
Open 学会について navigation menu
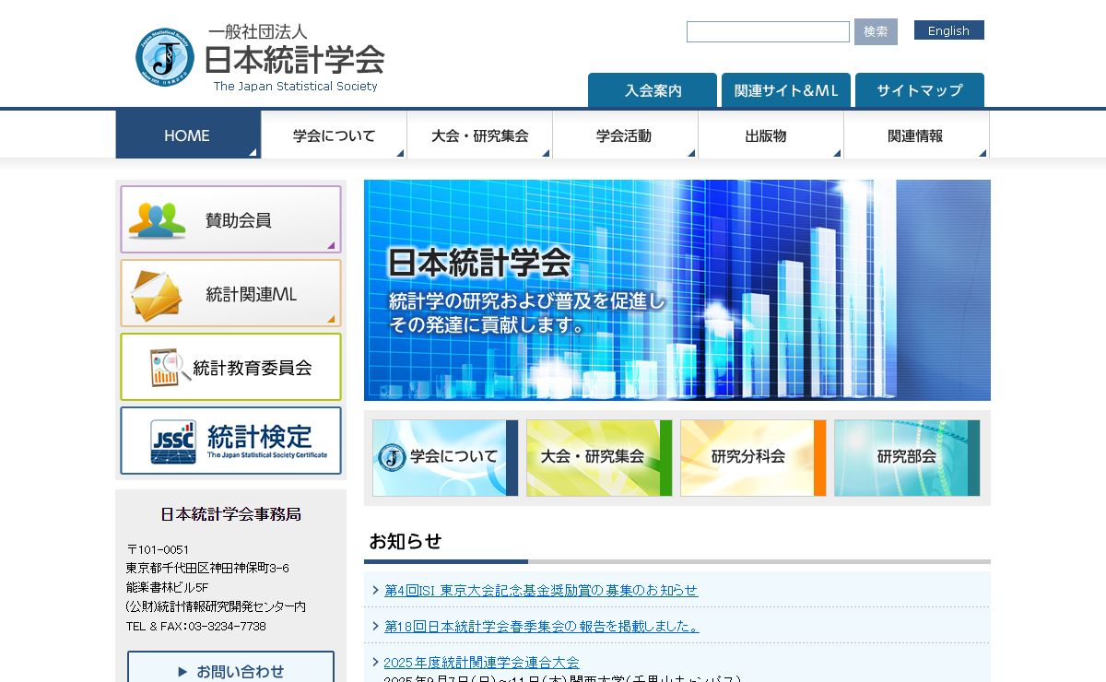(334, 135)
